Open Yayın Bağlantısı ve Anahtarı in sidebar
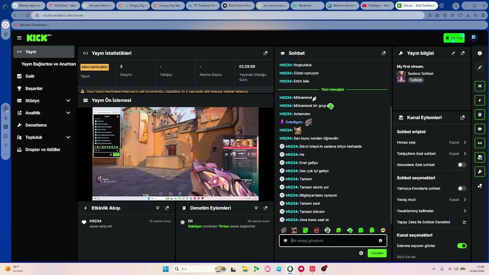This screenshot has width=489, height=275. tap(49, 64)
